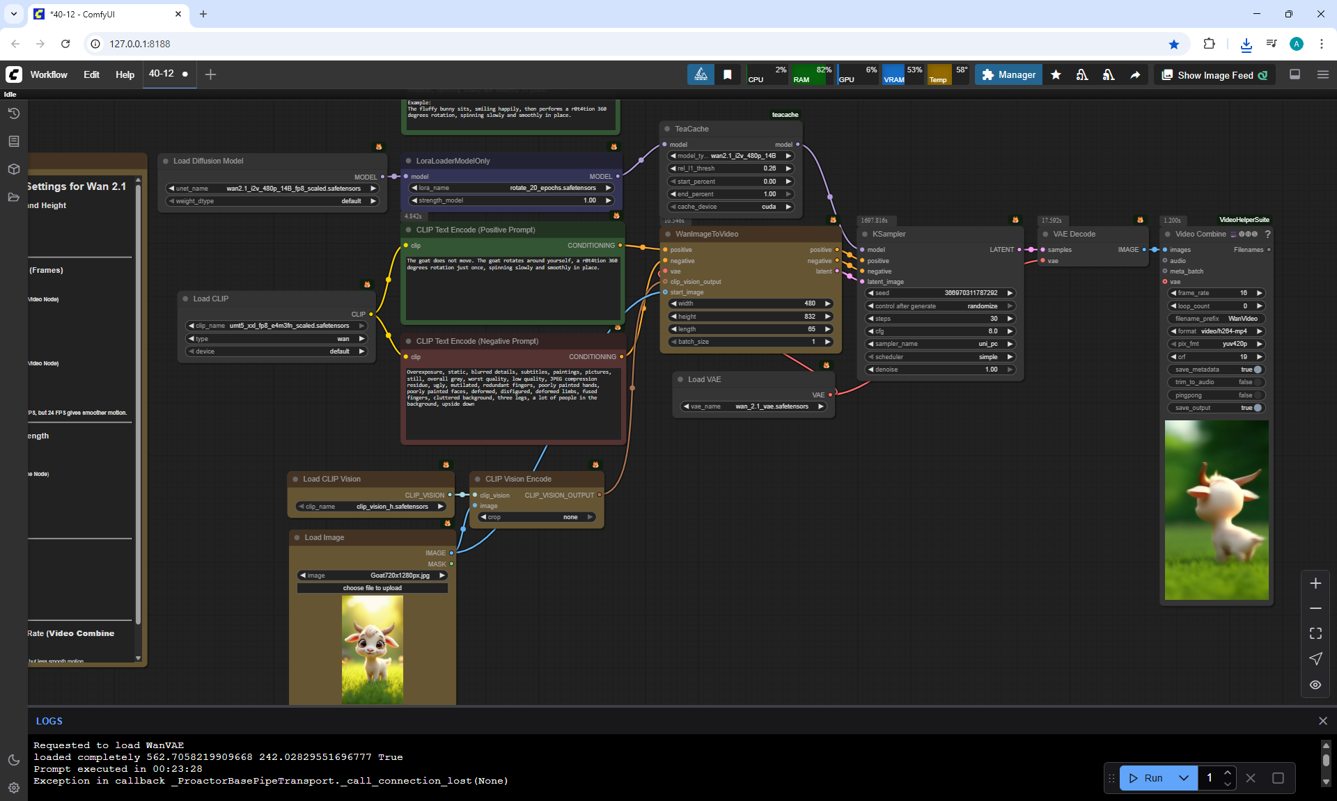Toggle save_output switch in Video Combine

[x=1257, y=408]
